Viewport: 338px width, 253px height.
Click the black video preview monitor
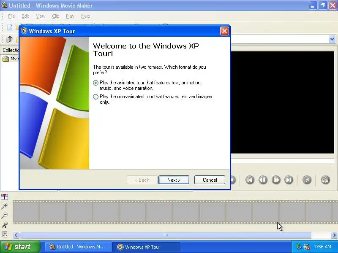click(283, 102)
